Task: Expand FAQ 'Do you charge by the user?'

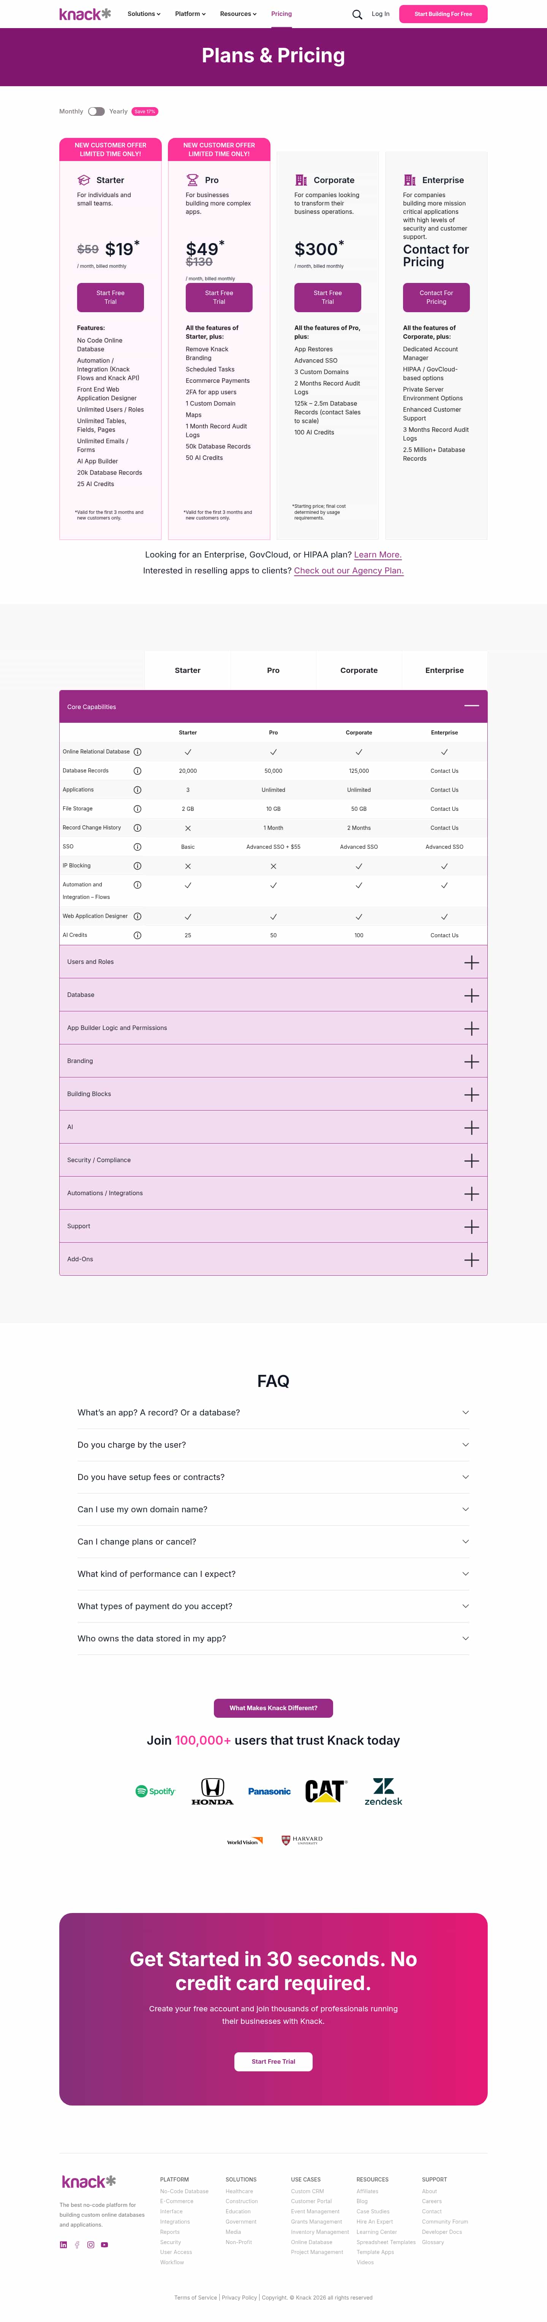Action: coord(273,1445)
